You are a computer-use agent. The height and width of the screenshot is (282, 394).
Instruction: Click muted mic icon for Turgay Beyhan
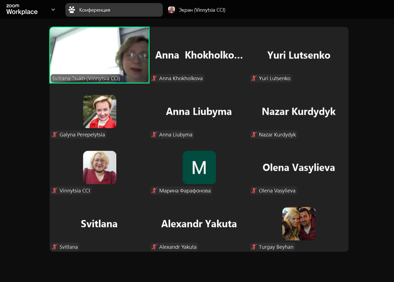pyautogui.click(x=254, y=247)
